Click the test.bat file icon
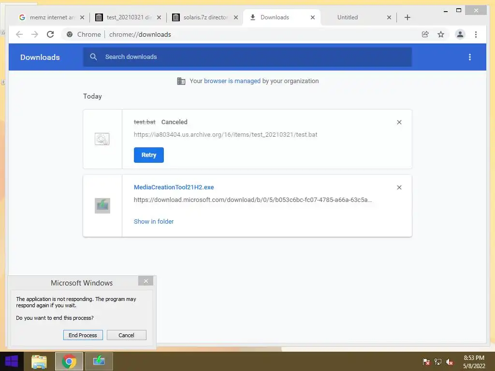 pos(102,139)
